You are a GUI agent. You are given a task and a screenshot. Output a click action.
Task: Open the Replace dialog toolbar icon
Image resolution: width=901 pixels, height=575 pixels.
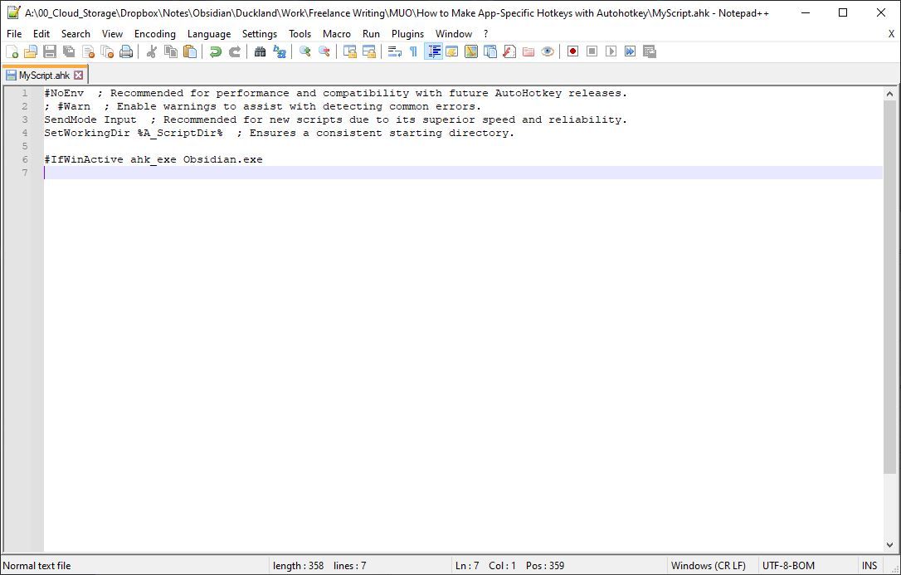tap(280, 51)
